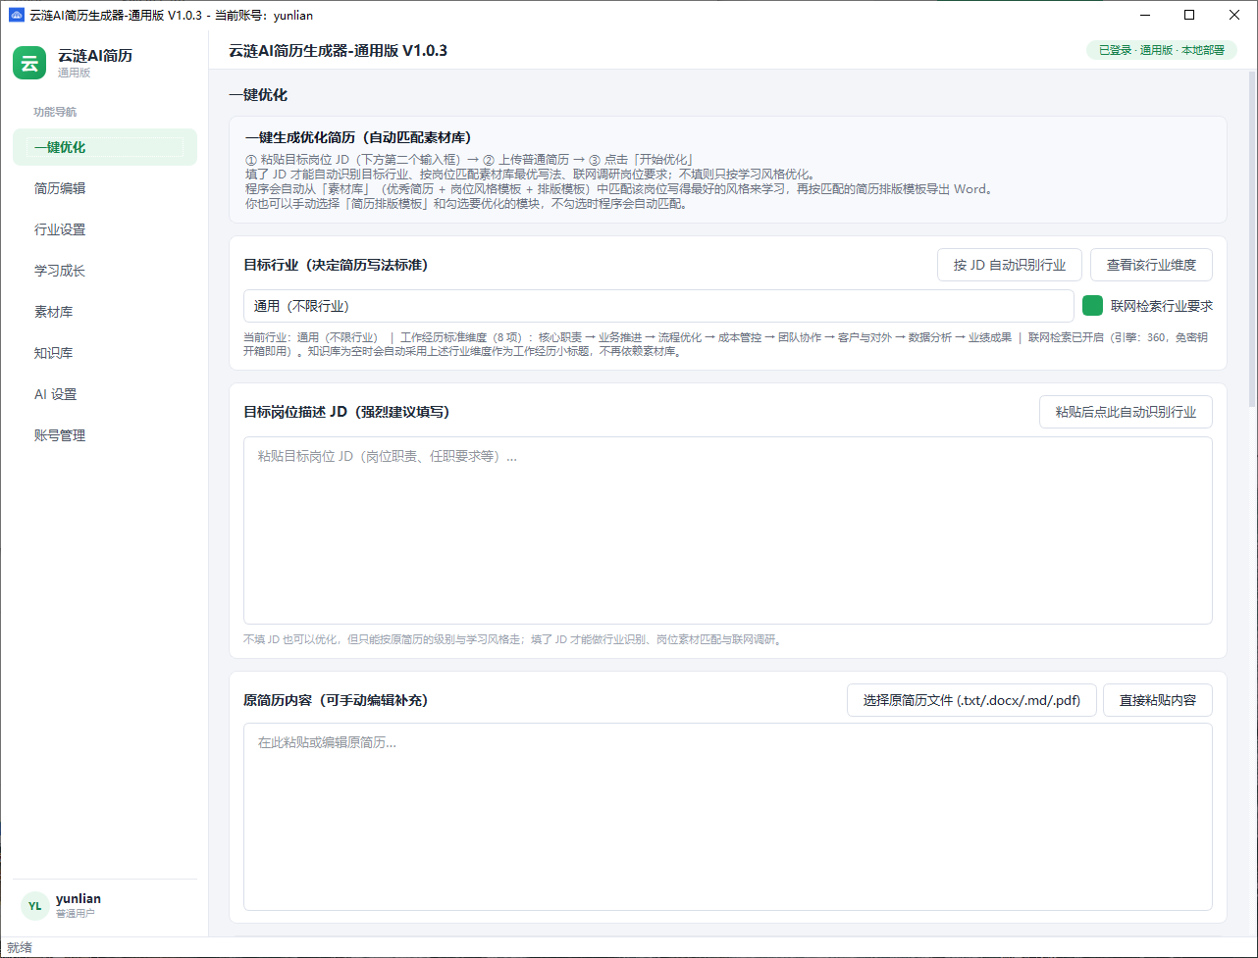The image size is (1258, 958).
Task: Minimize the application window
Action: coord(1144,15)
